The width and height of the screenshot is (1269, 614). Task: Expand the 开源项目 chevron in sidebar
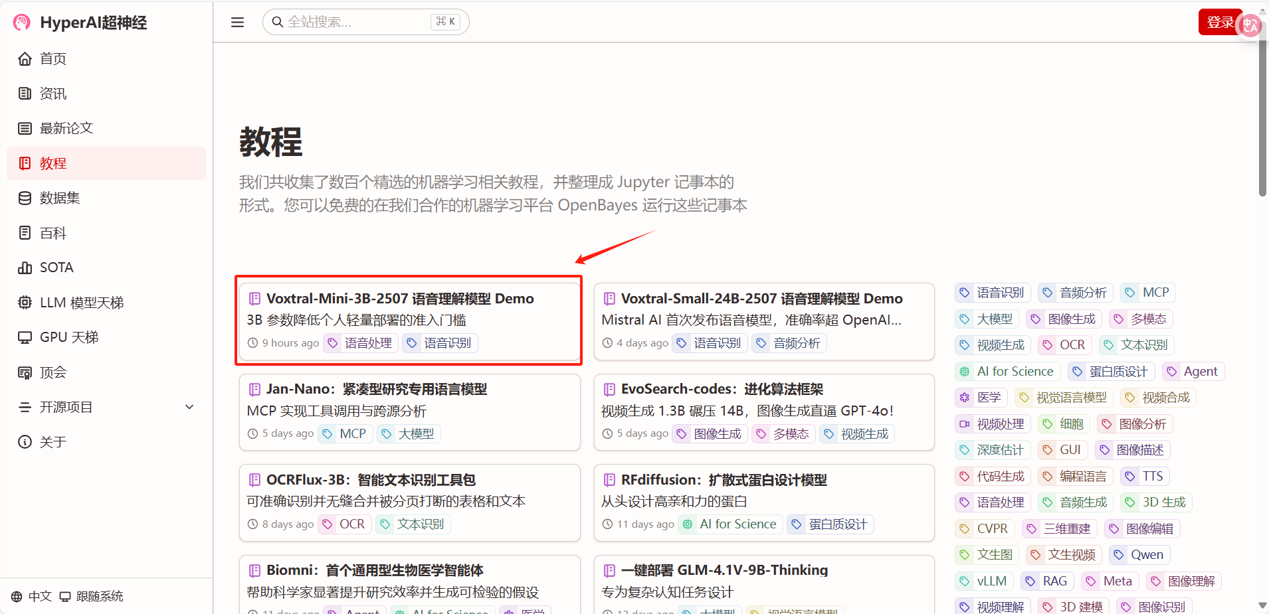(189, 407)
